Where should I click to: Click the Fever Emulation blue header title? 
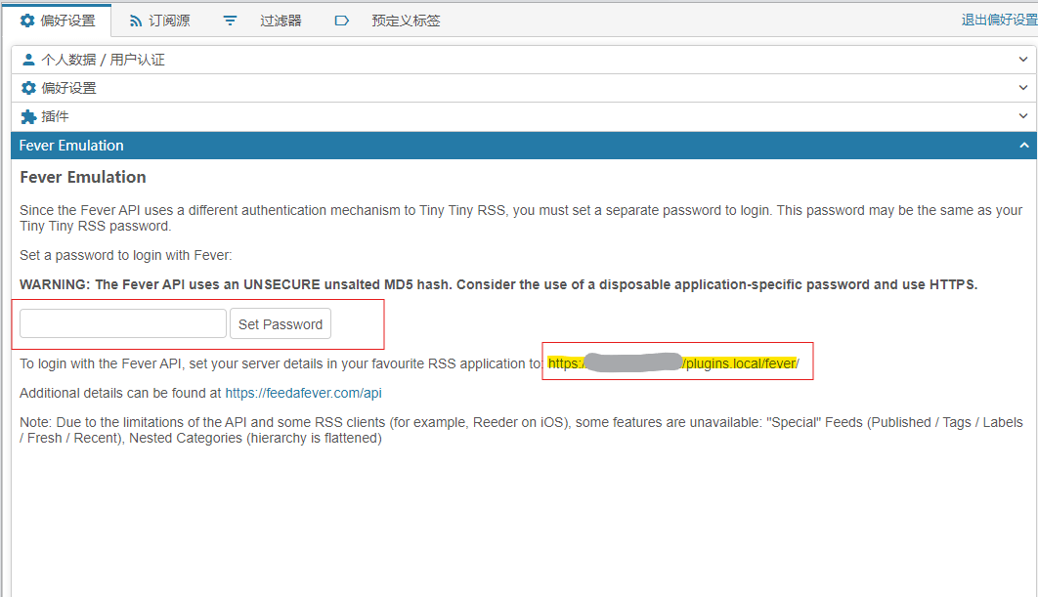[71, 146]
